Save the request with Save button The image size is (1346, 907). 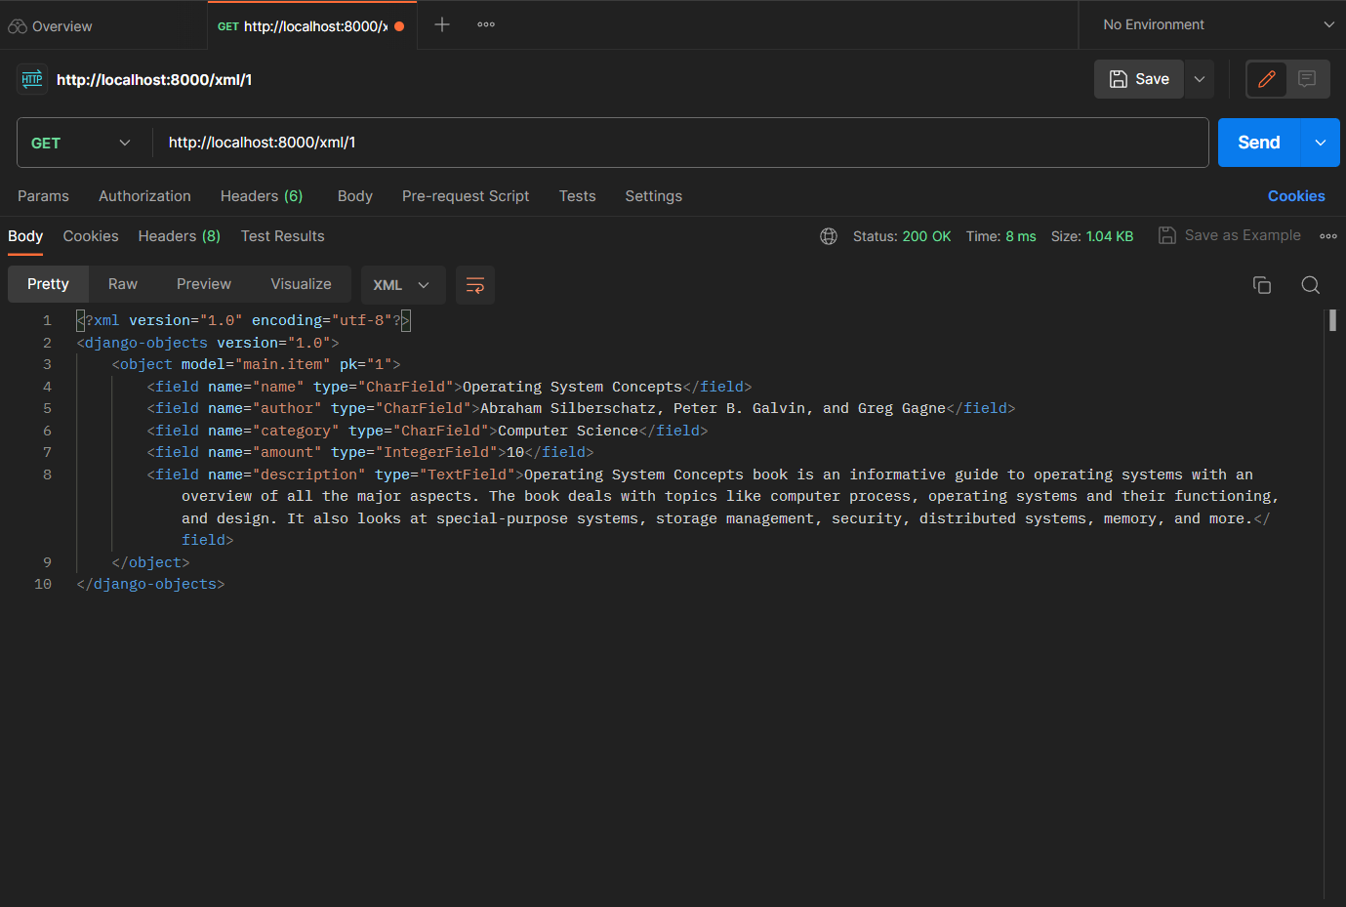(x=1139, y=79)
